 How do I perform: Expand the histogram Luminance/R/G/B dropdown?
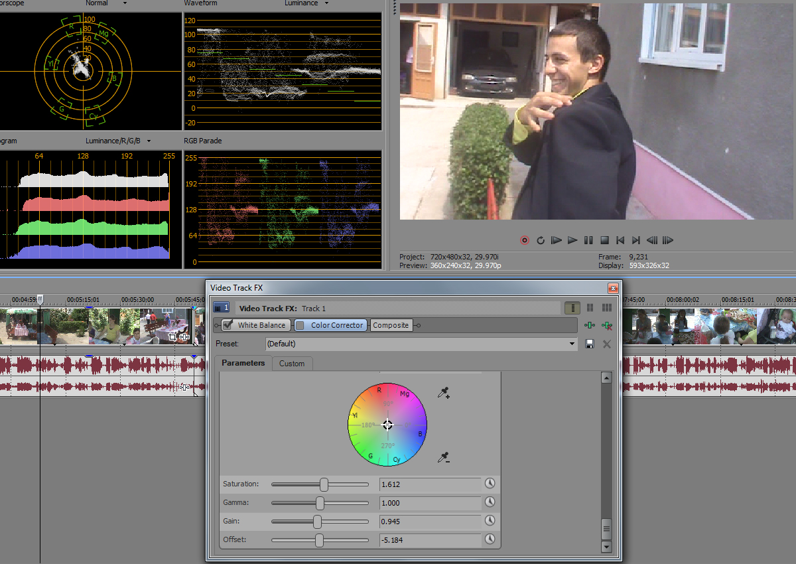(x=149, y=141)
